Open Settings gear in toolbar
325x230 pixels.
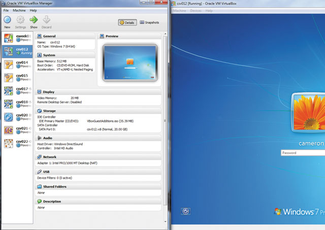click(20, 20)
